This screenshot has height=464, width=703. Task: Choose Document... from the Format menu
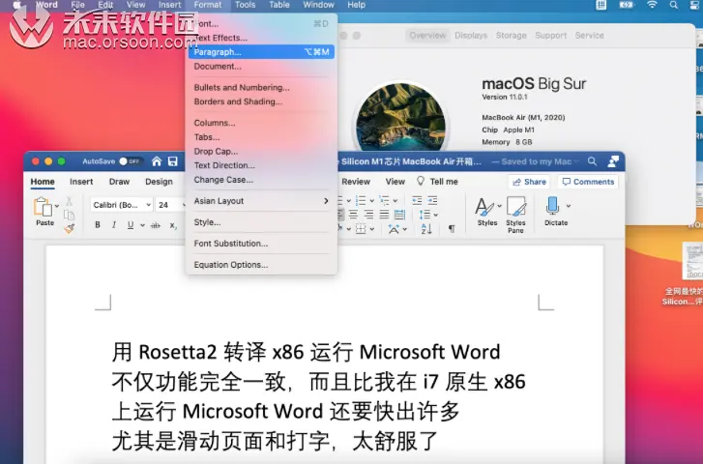(x=261, y=67)
